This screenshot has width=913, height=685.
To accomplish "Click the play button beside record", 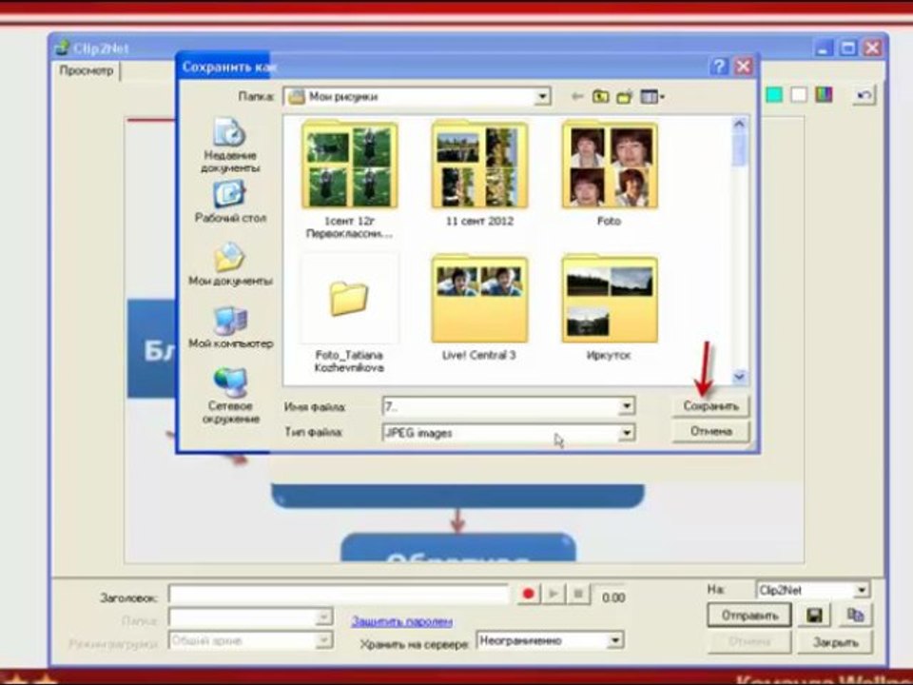I will [554, 594].
